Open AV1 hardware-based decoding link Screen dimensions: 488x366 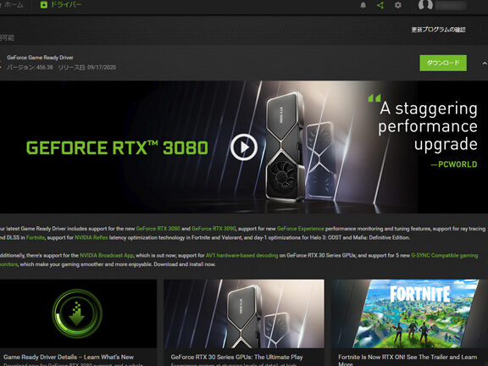(x=241, y=255)
